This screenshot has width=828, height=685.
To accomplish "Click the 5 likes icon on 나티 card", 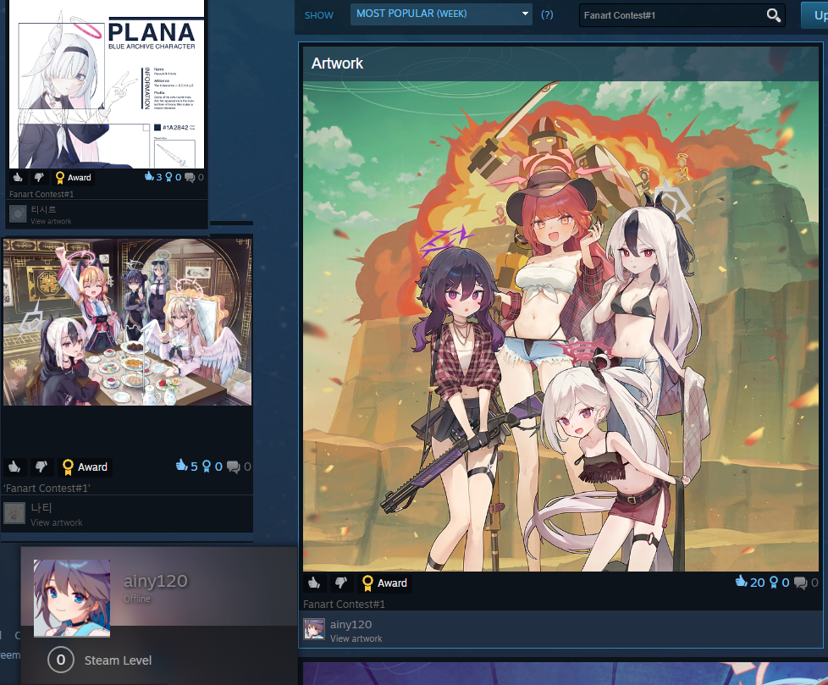I will pyautogui.click(x=182, y=466).
